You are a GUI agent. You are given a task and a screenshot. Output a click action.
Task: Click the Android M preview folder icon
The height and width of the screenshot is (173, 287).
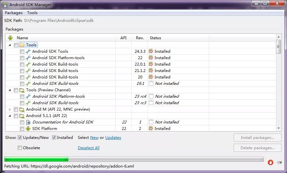click(x=22, y=109)
